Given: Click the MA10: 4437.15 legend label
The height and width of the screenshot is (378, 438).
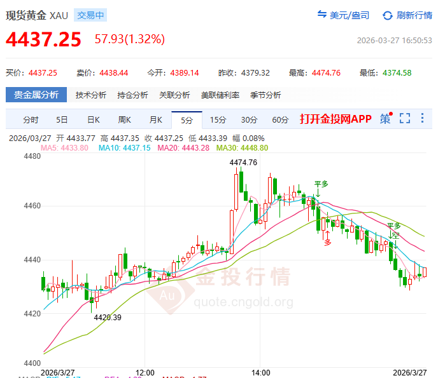Looking at the screenshot, I should point(124,148).
